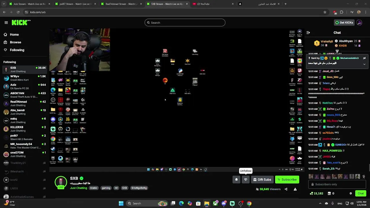
Task: Click the green Subscribe button
Action: tap(287, 180)
